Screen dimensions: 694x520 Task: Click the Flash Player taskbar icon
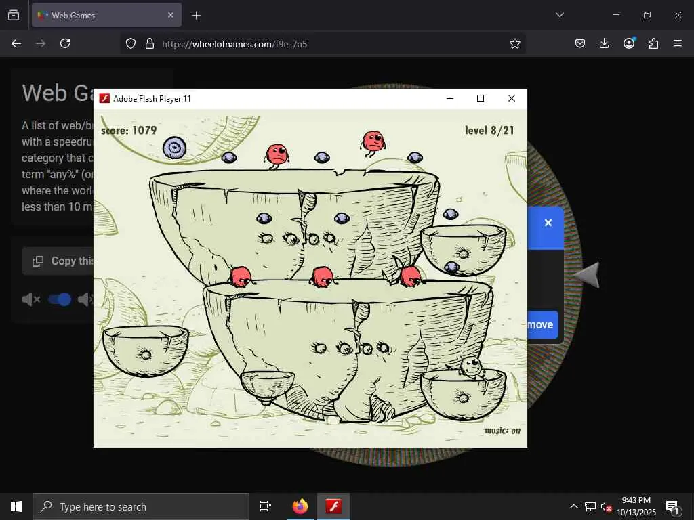[333, 506]
